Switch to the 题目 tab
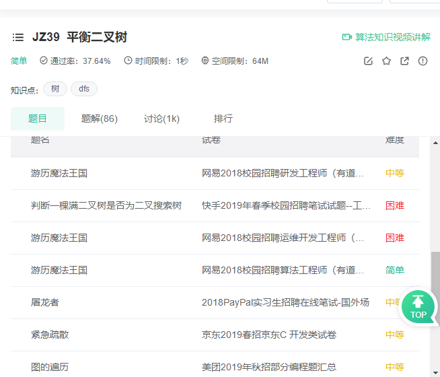 coord(38,118)
